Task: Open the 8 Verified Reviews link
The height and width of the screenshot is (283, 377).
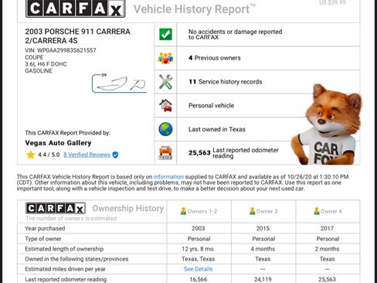Action: [x=87, y=155]
